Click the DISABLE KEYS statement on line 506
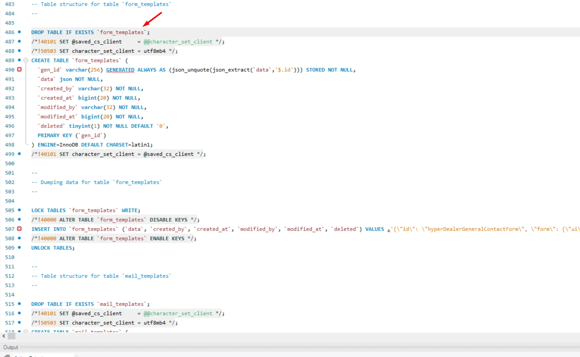Image resolution: width=580 pixels, height=357 pixels. pos(115,220)
